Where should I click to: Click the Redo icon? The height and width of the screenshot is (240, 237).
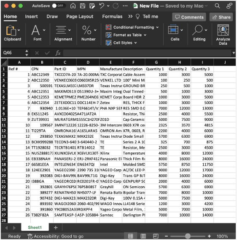116,6
